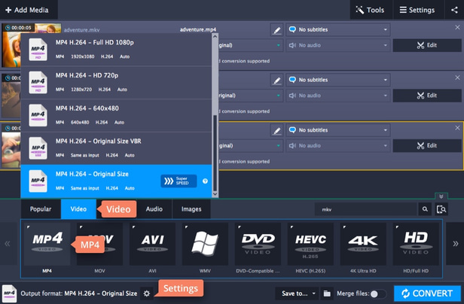Viewport: 464px width, 304px height.
Task: Click the Super Speed badge
Action: (x=179, y=181)
